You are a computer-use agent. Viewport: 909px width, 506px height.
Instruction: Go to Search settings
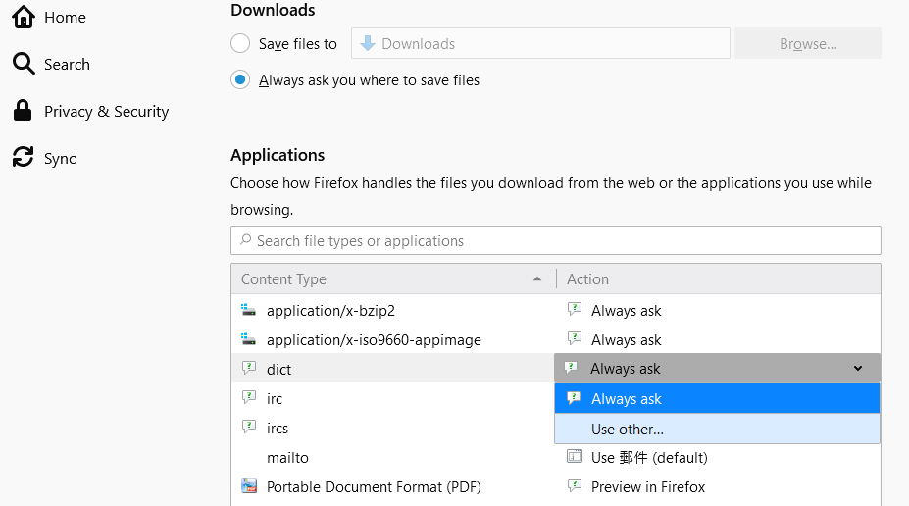[67, 64]
